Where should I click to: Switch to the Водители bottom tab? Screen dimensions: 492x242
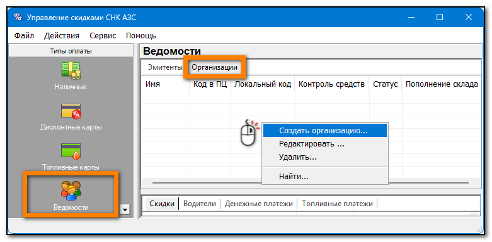(x=200, y=204)
